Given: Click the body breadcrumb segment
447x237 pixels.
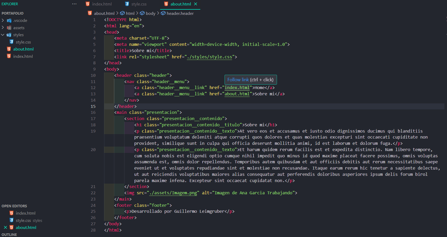Looking at the screenshot, I should click(150, 13).
